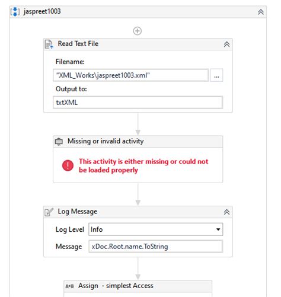Collapse the Log Message activity
This screenshot has width=281, height=297.
click(x=226, y=212)
